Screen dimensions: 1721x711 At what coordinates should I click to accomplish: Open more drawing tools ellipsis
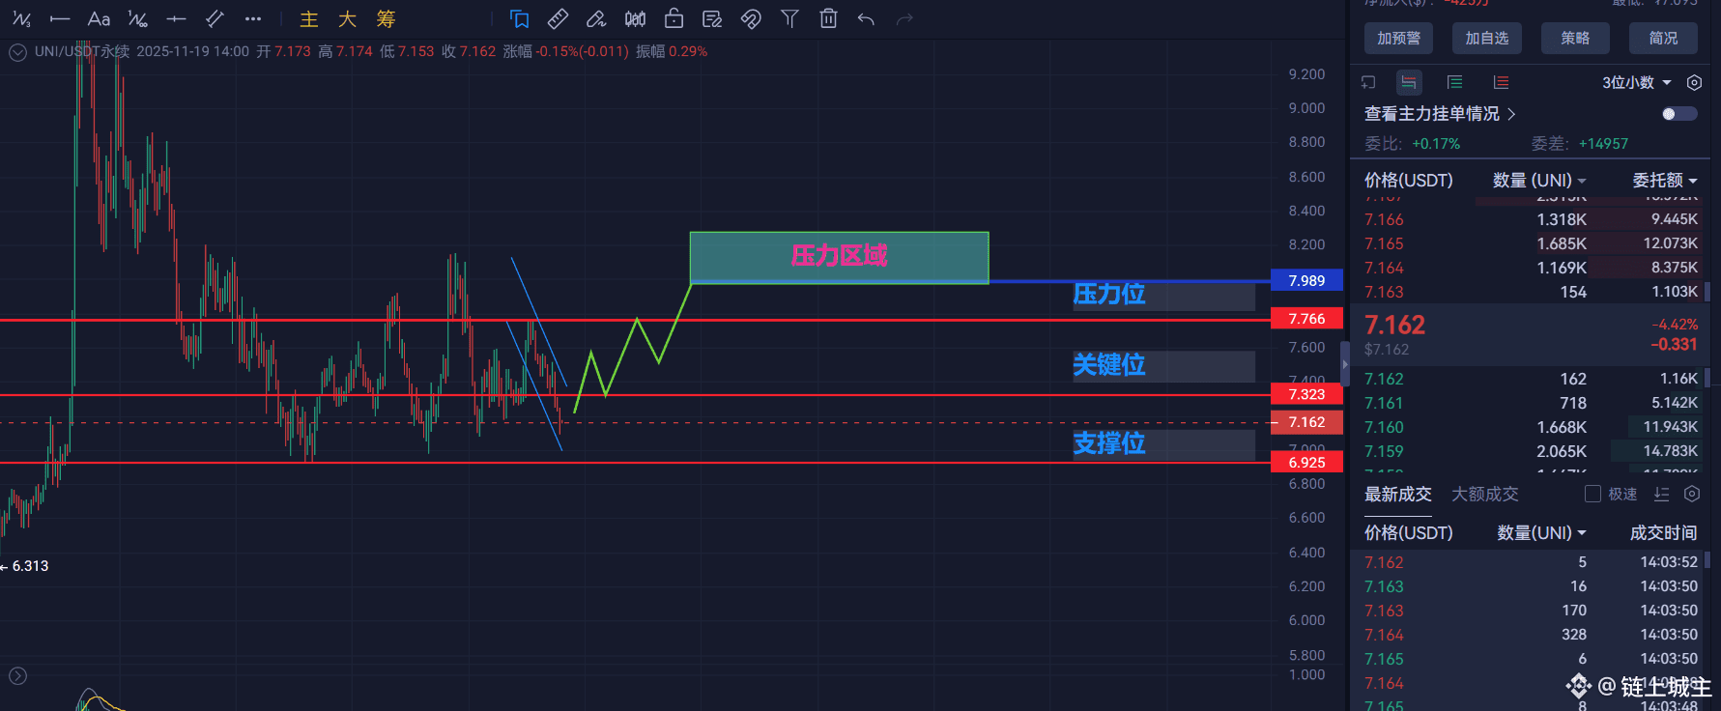pos(253,19)
